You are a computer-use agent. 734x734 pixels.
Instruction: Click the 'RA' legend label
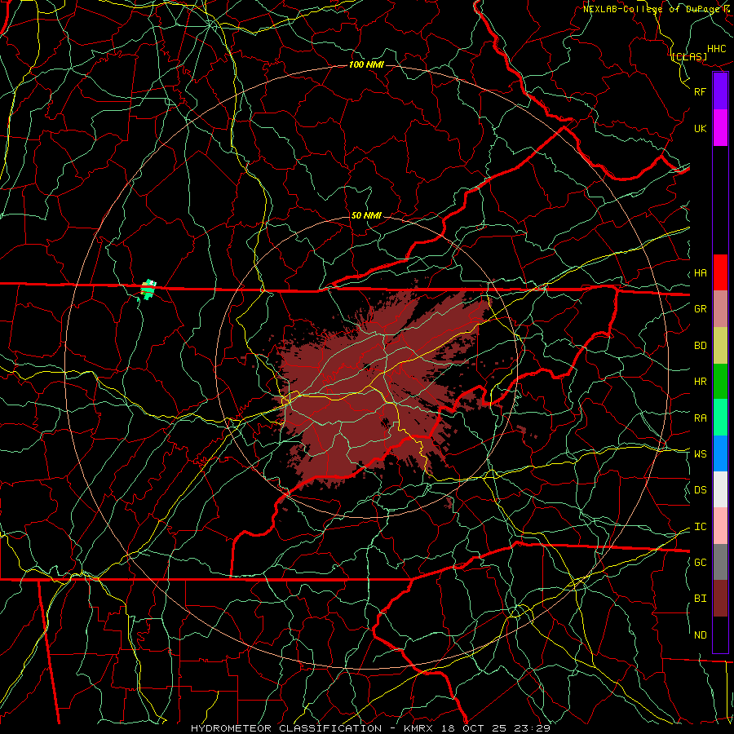(x=701, y=418)
